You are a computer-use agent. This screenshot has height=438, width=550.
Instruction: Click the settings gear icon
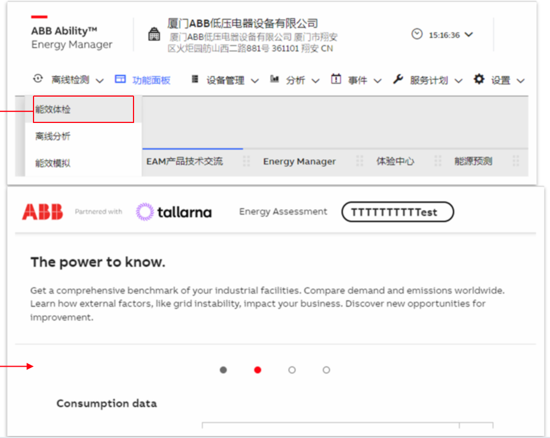click(x=479, y=80)
